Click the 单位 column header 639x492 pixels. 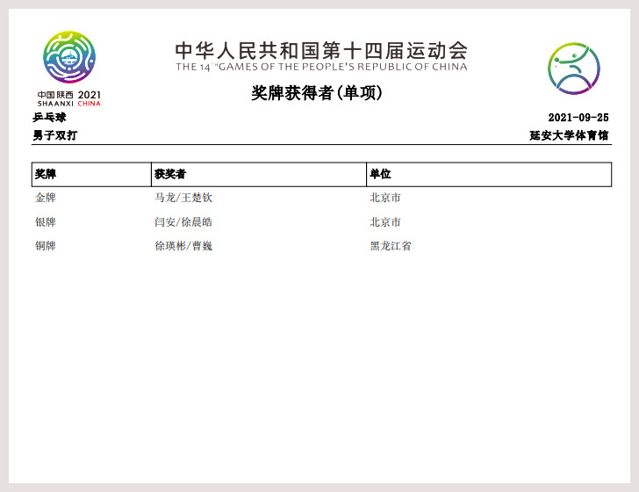coord(380,175)
